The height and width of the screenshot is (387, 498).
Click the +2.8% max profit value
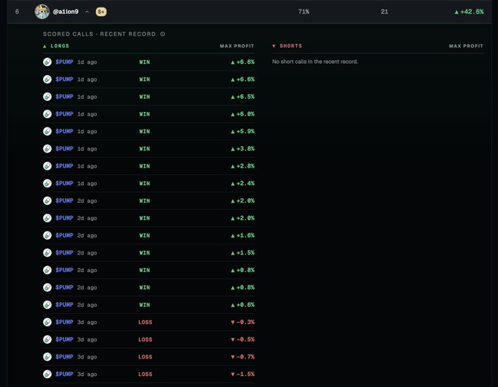pyautogui.click(x=242, y=166)
